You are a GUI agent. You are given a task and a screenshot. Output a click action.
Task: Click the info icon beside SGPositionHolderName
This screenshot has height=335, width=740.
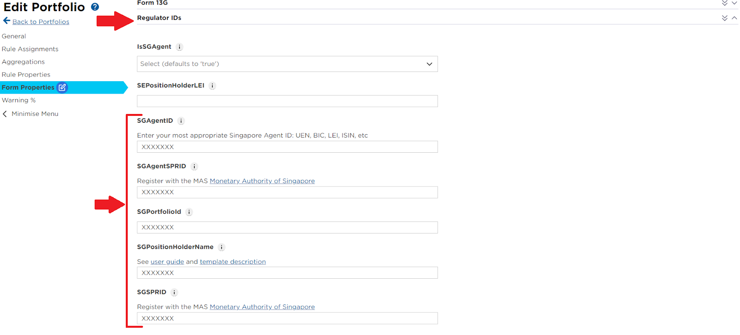[x=222, y=247]
